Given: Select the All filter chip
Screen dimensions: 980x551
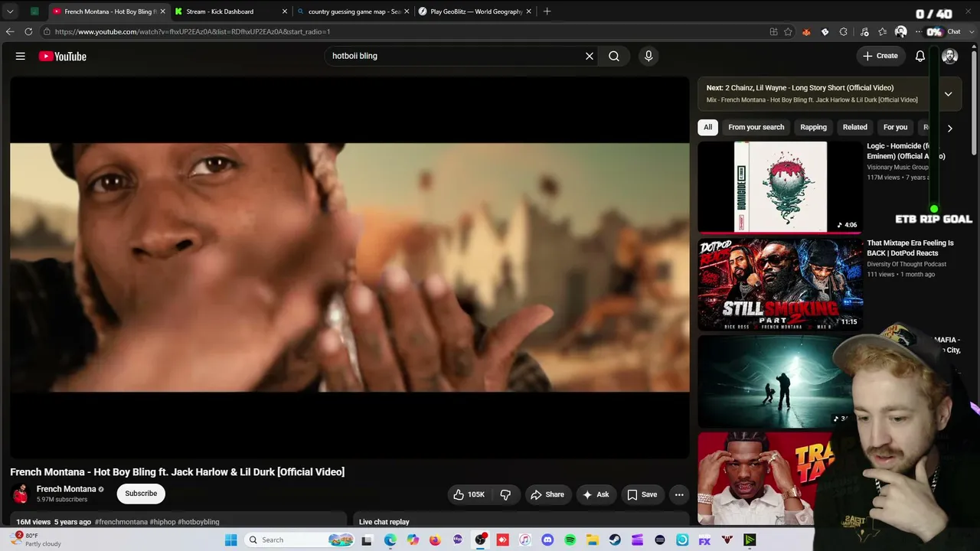Looking at the screenshot, I should (x=707, y=128).
